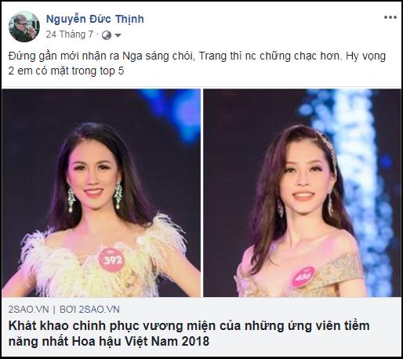Click the pink number badge on right contestant
The image size is (403, 359).
point(303,277)
